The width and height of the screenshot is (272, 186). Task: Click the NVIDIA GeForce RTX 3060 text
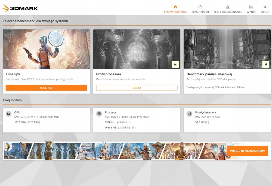[36, 117]
